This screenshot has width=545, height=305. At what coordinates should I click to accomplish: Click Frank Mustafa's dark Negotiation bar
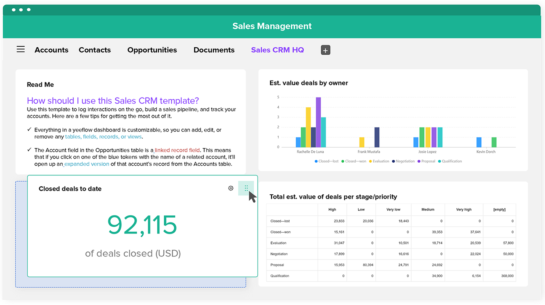pyautogui.click(x=377, y=137)
